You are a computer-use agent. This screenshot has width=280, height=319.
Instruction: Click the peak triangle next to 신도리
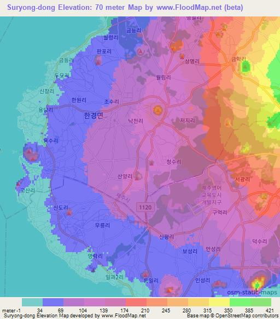pos(69,213)
